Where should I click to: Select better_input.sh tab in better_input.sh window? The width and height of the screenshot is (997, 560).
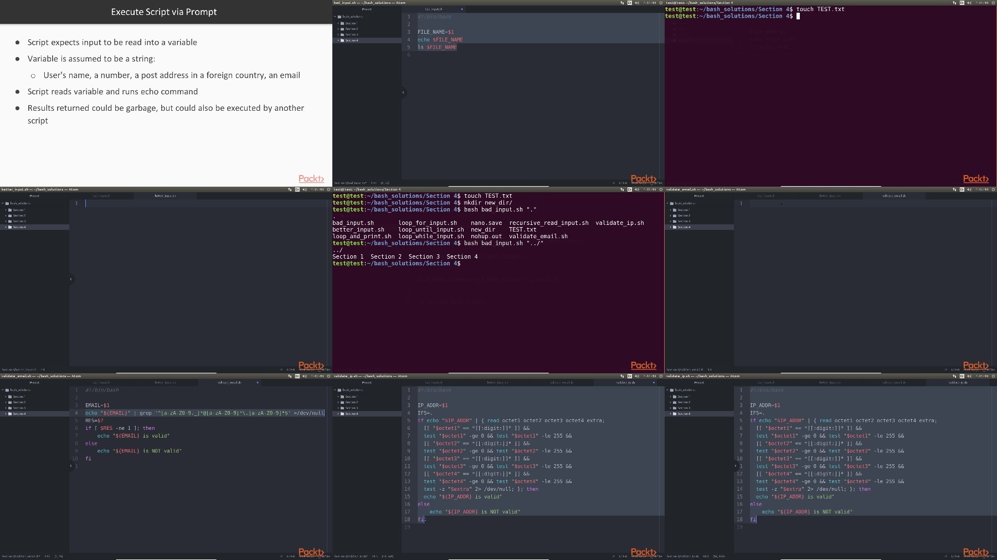pyautogui.click(x=166, y=196)
